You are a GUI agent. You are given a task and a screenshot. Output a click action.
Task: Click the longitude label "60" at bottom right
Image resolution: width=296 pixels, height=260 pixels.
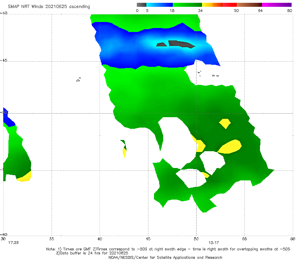[x=293, y=239]
